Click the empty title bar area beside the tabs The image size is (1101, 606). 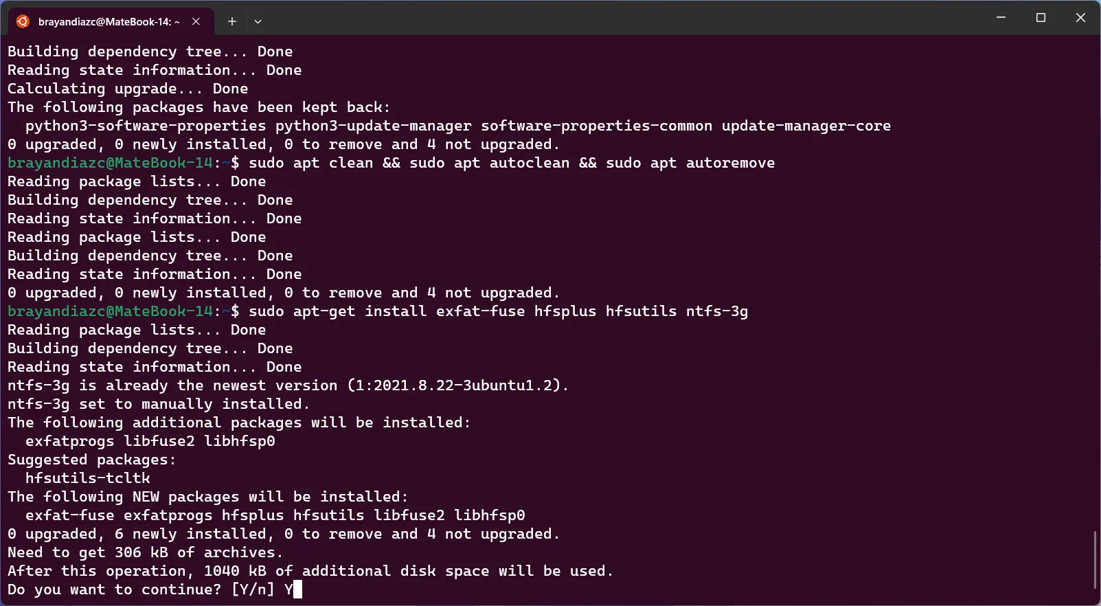tap(618, 18)
